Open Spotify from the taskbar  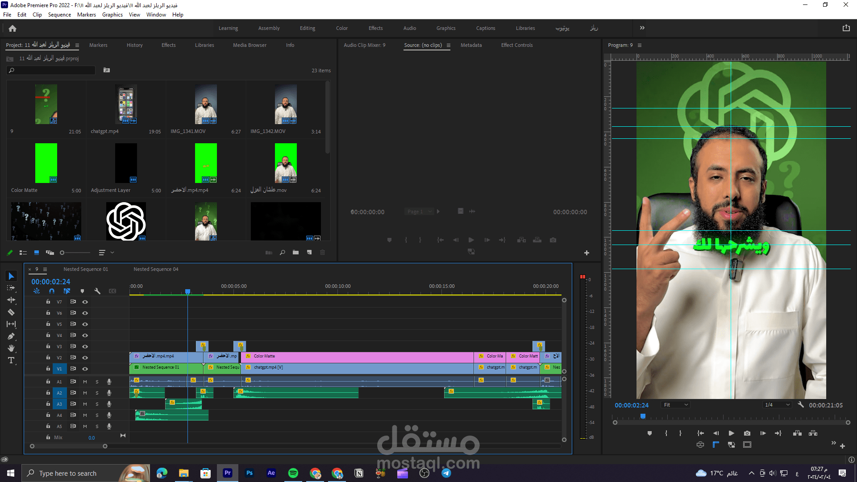(x=293, y=473)
